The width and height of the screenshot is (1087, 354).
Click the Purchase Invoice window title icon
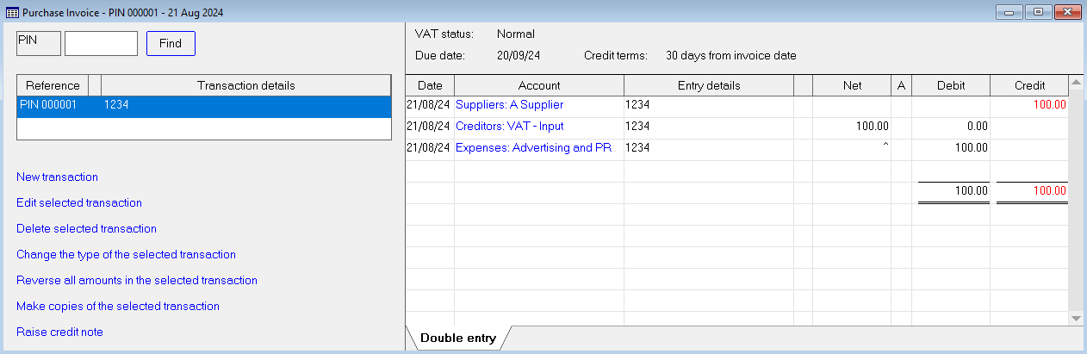(x=11, y=11)
